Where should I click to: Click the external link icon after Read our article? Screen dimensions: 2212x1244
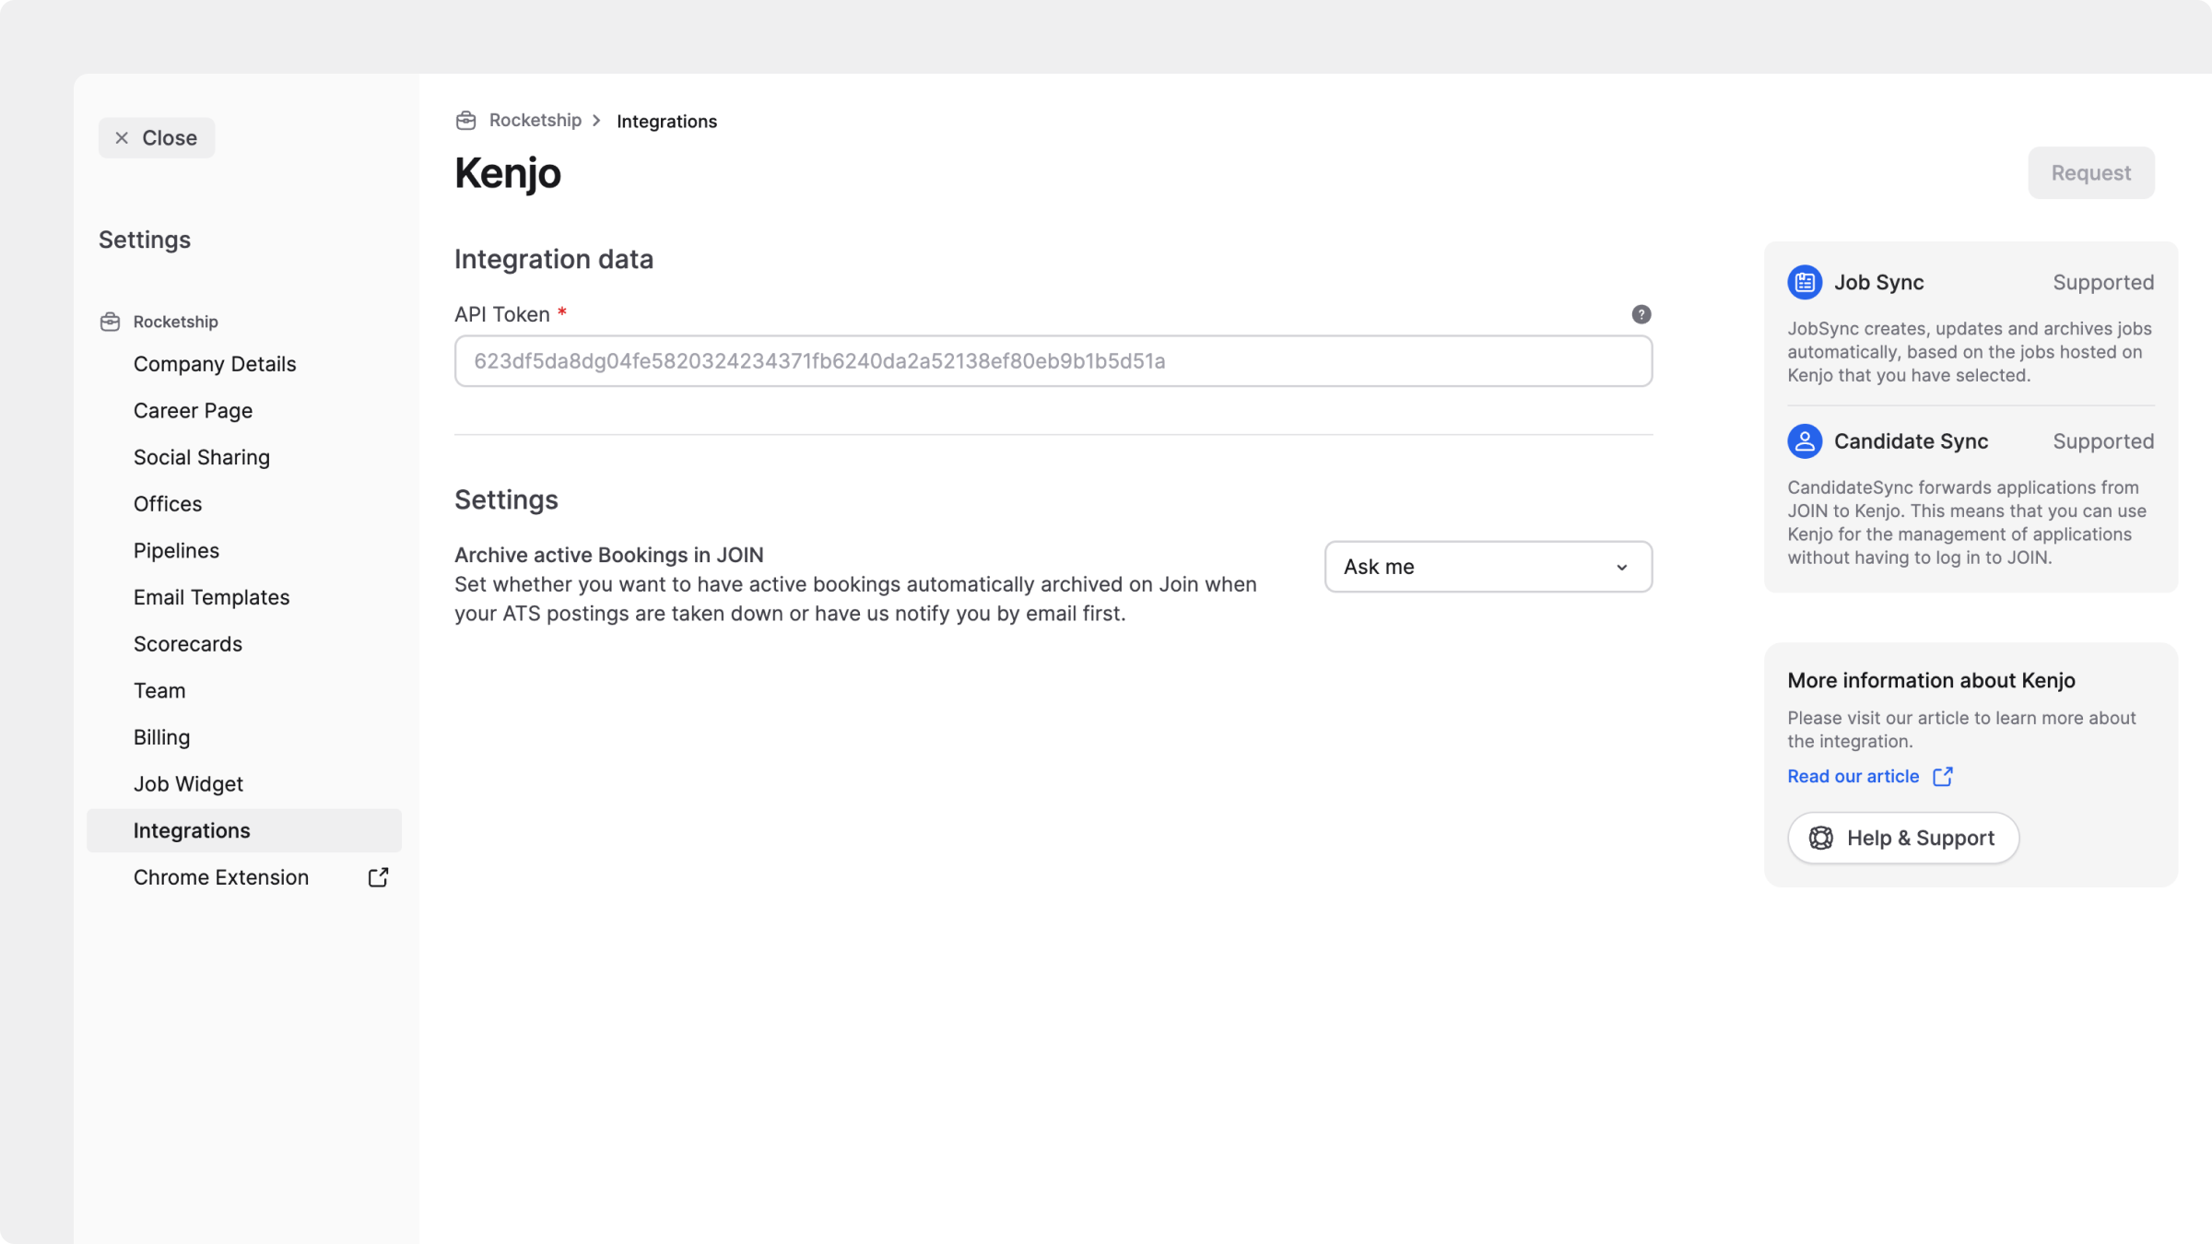(1942, 777)
